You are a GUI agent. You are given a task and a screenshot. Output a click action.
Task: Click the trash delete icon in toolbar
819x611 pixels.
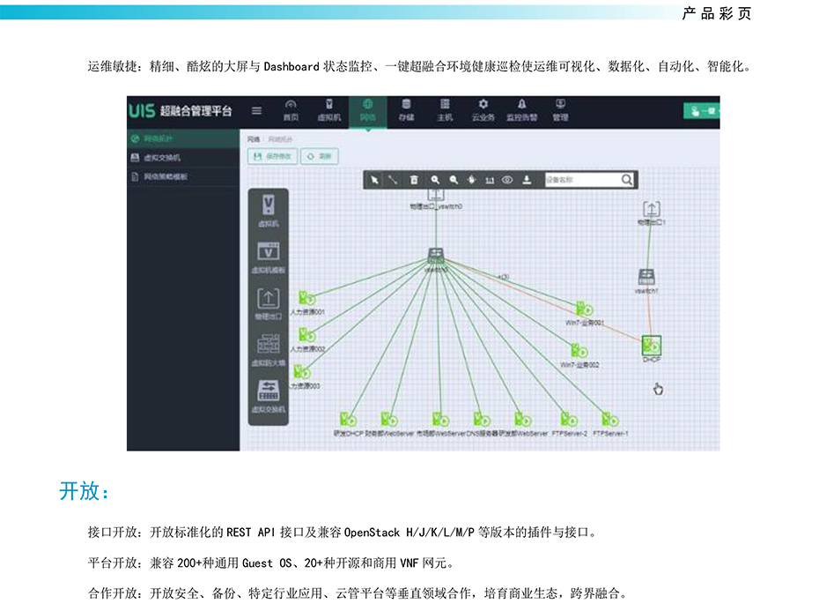point(414,180)
